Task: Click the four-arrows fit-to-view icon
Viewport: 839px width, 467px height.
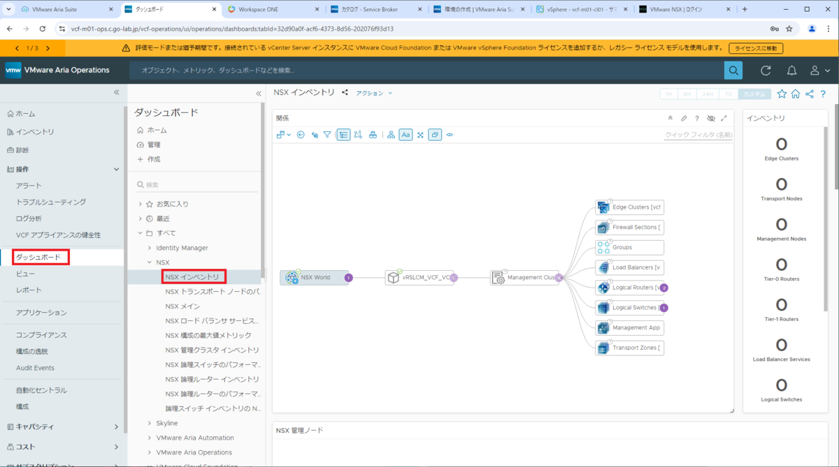Action: pyautogui.click(x=420, y=135)
